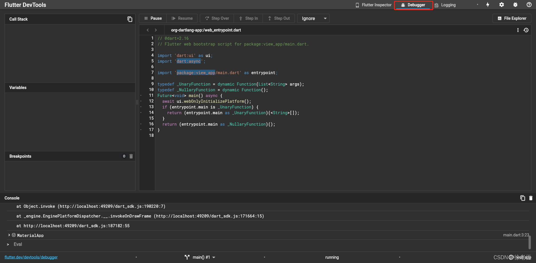The height and width of the screenshot is (263, 536).
Task: Expand the MaterialApp console entry
Action: (x=9, y=235)
